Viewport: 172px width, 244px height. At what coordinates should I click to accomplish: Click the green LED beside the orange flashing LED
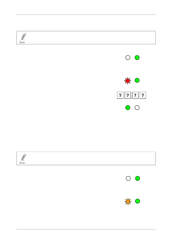(x=138, y=201)
